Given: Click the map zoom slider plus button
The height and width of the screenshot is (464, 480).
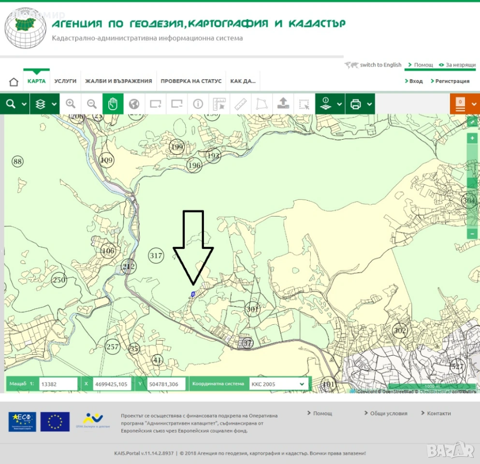Looking at the screenshot, I should [x=472, y=139].
